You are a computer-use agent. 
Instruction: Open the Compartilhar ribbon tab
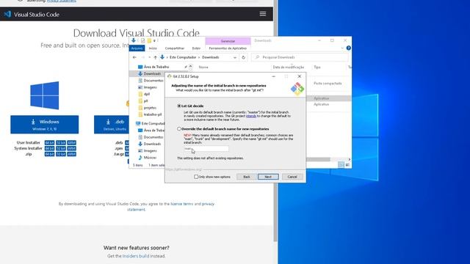click(175, 48)
